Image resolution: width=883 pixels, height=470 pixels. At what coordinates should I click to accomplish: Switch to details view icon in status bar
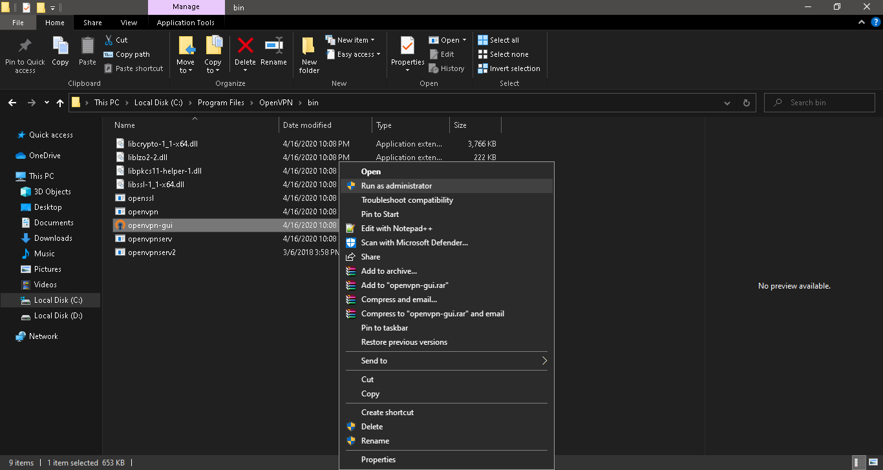point(858,462)
